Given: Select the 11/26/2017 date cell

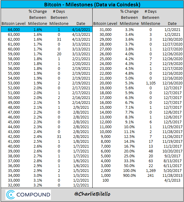Looking at the screenshot, I should pyautogui.click(x=172, y=137).
